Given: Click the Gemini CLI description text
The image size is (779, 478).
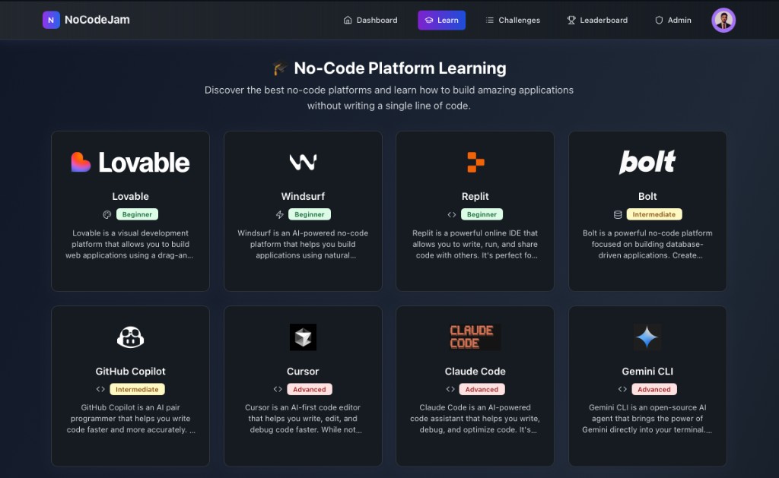Looking at the screenshot, I should (x=647, y=419).
